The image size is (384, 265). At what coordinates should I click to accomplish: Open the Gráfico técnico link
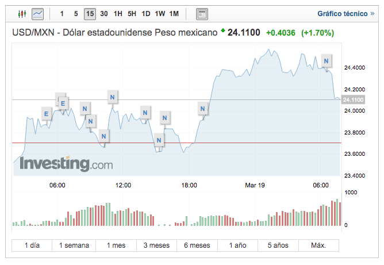coord(342,13)
